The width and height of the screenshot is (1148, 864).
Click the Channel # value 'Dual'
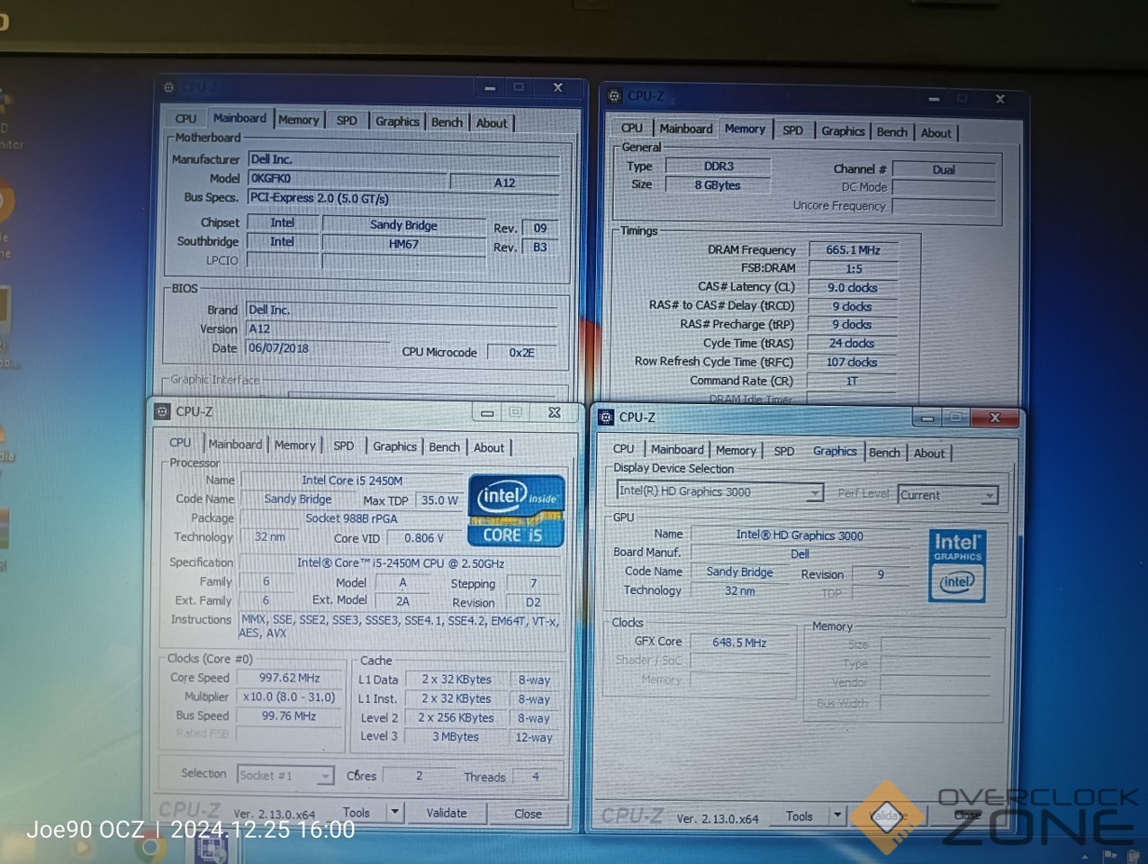944,169
